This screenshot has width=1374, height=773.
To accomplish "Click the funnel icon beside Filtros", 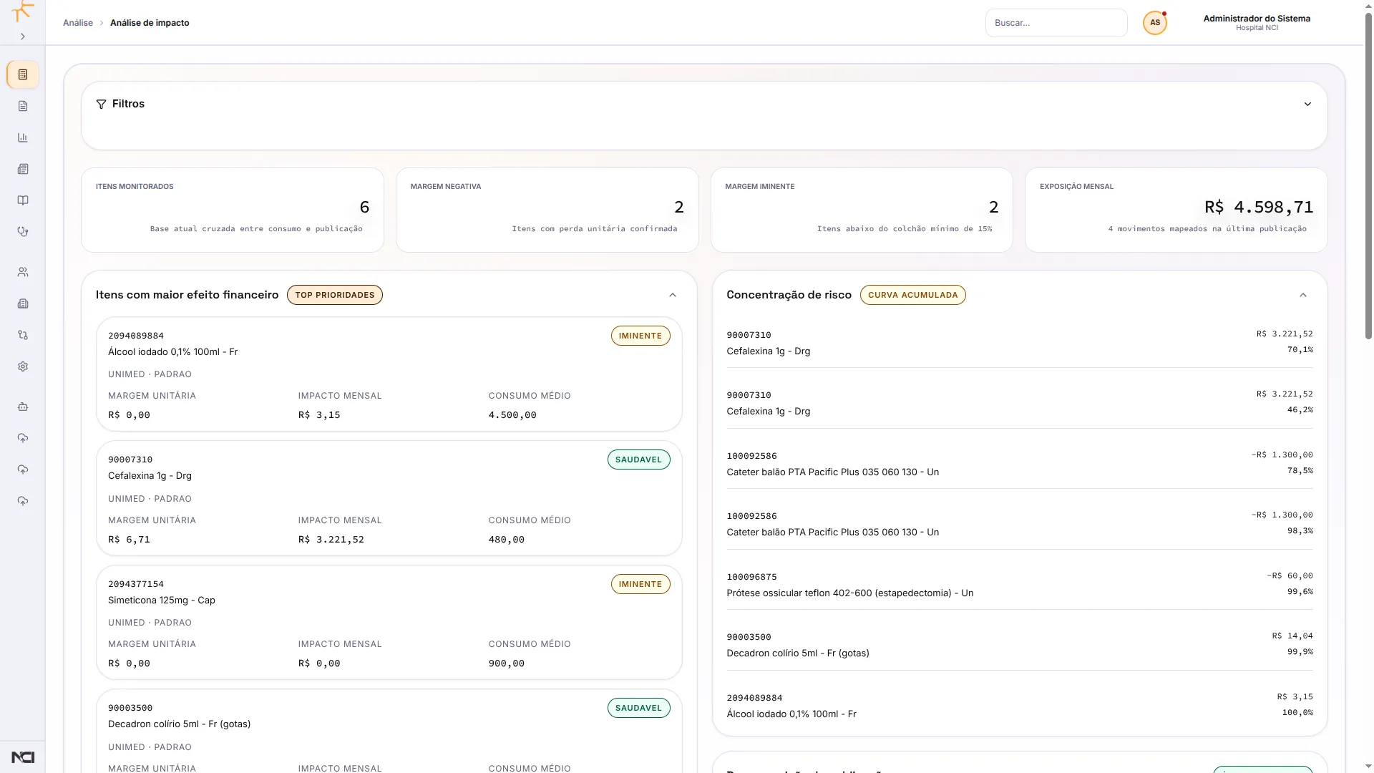I will 101,104.
